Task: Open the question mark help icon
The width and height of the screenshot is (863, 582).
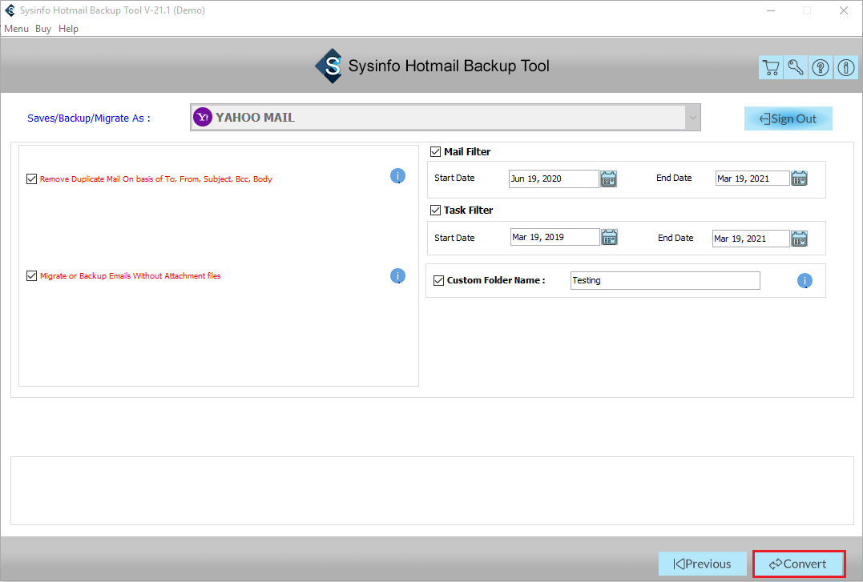Action: click(x=821, y=67)
